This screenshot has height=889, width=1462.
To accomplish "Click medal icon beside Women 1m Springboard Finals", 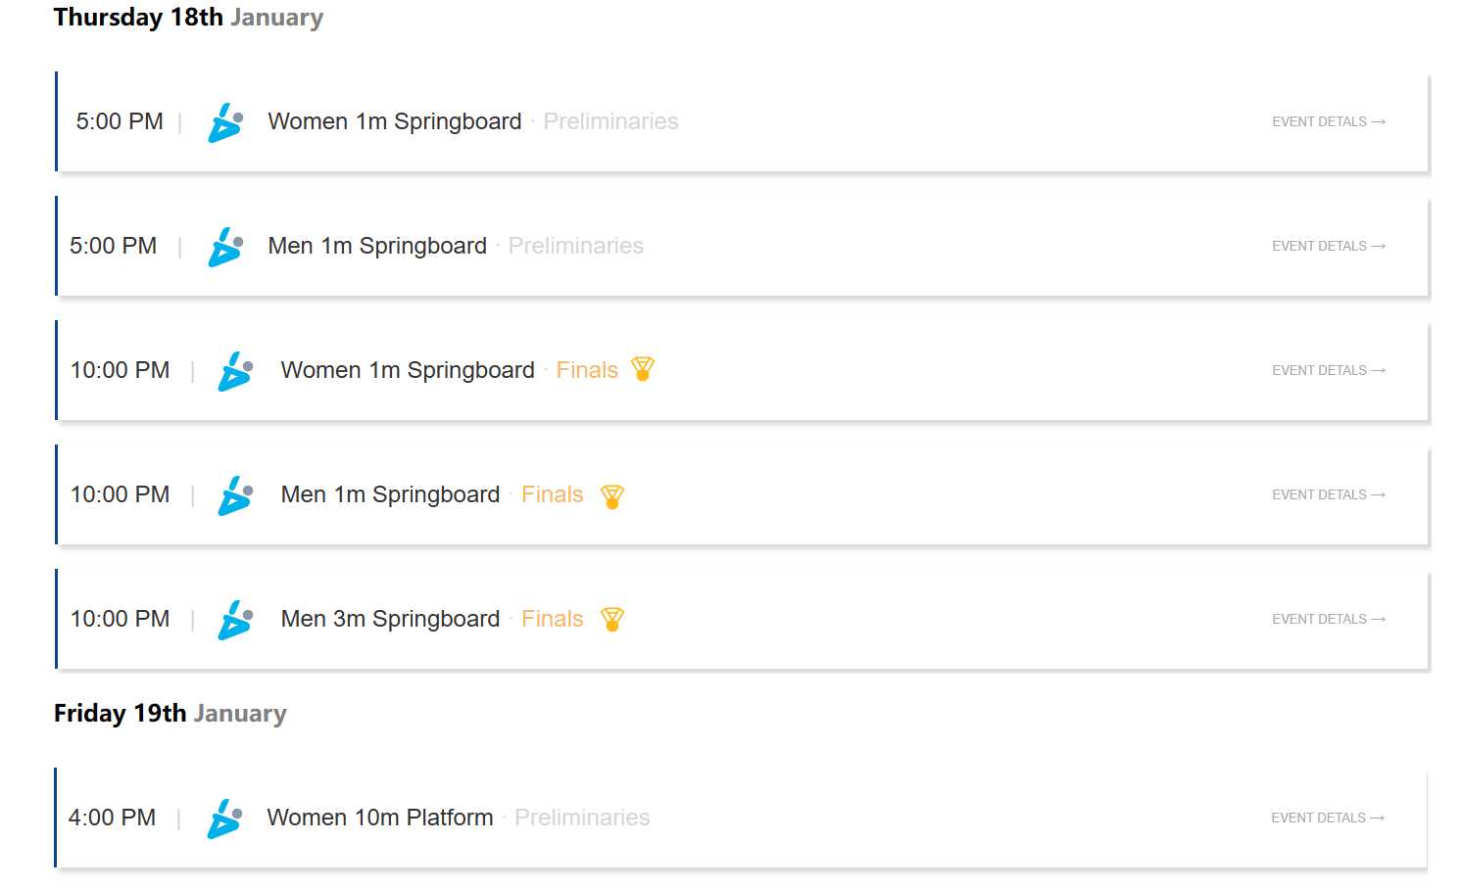I will pos(643,369).
